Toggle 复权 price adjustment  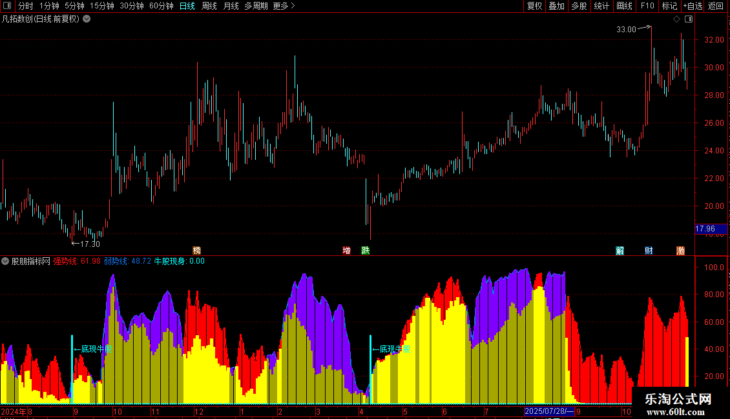(x=534, y=6)
